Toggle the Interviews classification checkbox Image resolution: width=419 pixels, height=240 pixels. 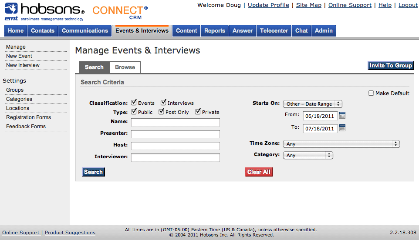[x=163, y=103]
